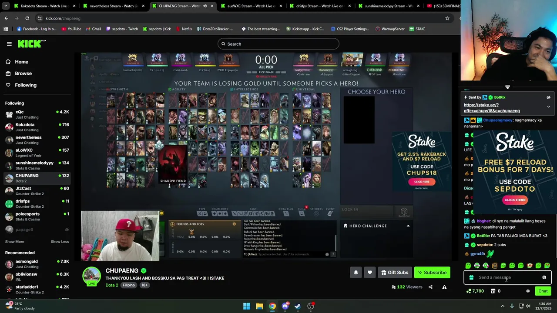The image size is (557, 313).
Task: Focus the Kick search box
Action: click(278, 44)
